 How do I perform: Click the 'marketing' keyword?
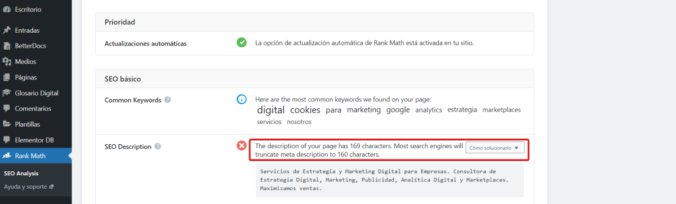tap(364, 110)
